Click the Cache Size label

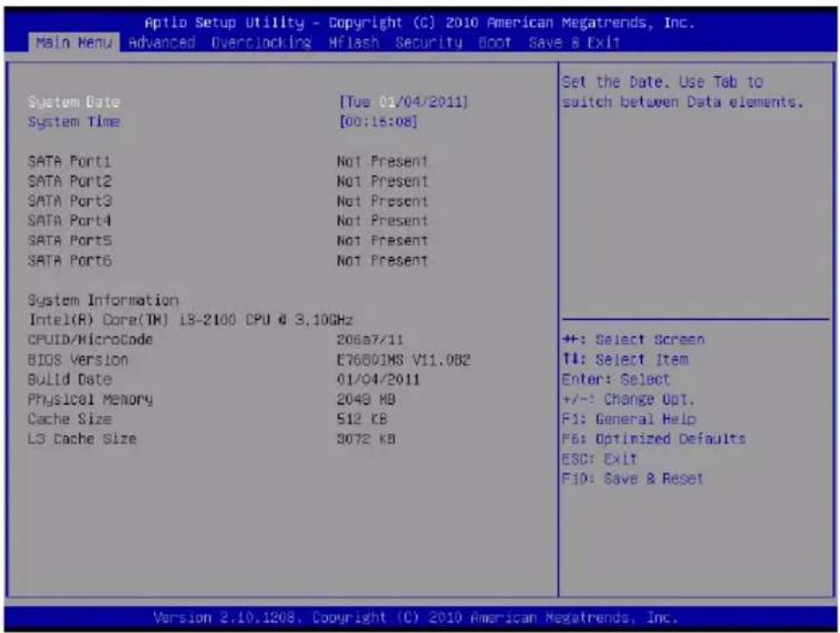pos(70,419)
